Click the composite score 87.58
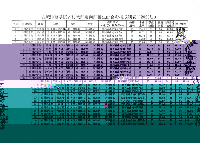Screen dimensions: 200x143 point(186,81)
